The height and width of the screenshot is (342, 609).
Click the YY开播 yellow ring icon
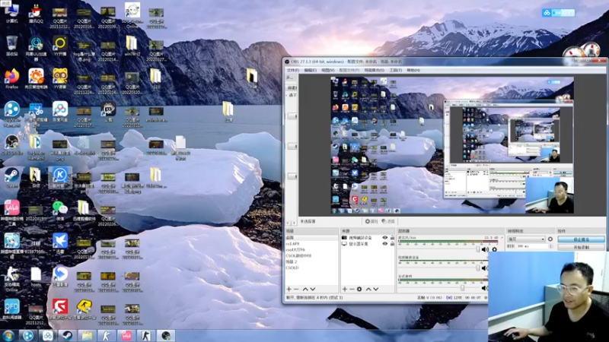60,46
